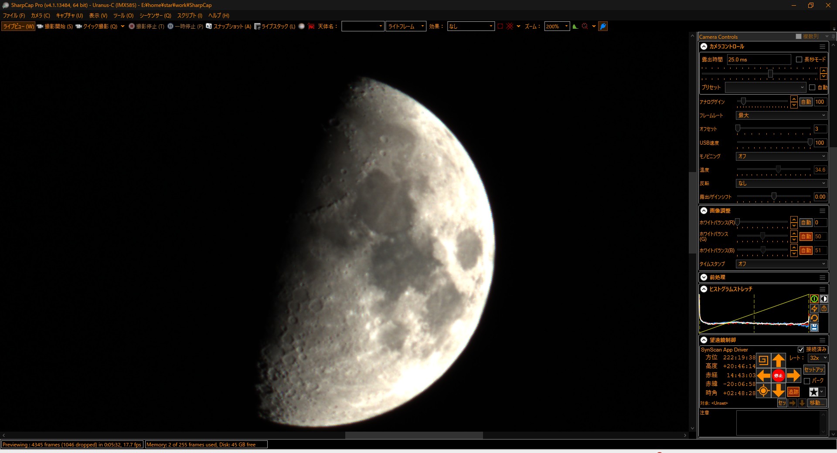Screen dimensions: 837x453
Task: Toggle the 接続済み connected checkbox
Action: 801,349
